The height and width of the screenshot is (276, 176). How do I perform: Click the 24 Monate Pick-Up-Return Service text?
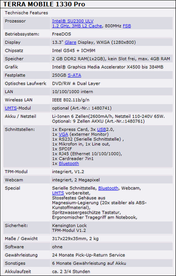(x=88, y=255)
